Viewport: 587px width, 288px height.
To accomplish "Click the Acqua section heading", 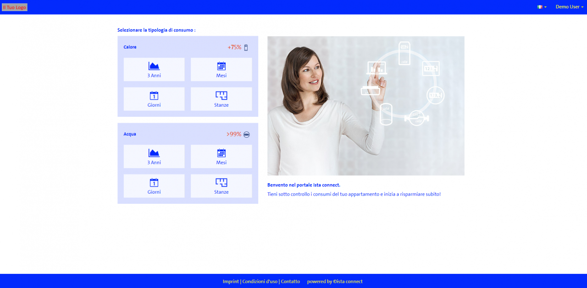I will pos(130,134).
